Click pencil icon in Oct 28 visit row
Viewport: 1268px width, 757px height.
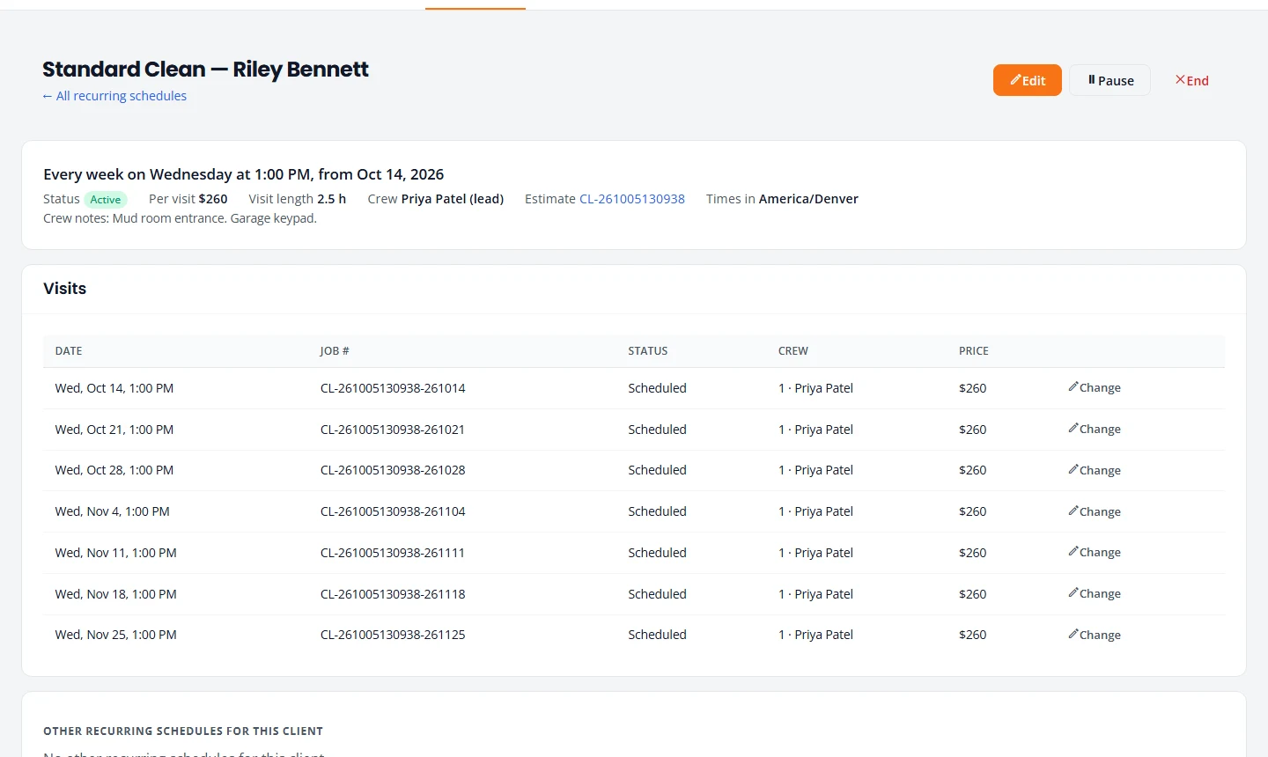(1073, 470)
